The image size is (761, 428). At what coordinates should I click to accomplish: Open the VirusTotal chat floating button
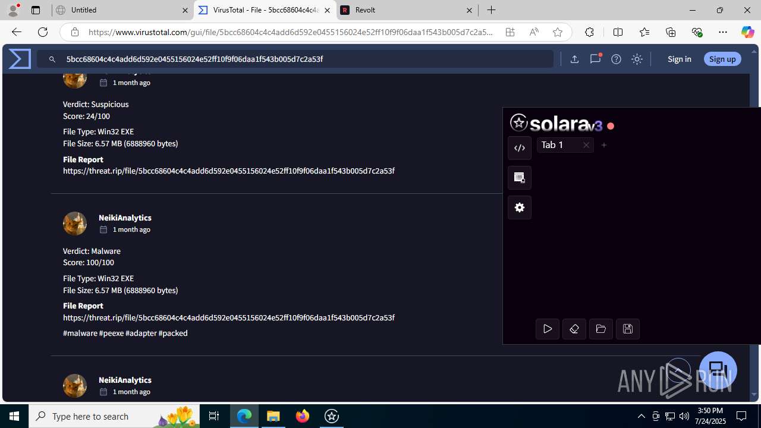(x=718, y=370)
